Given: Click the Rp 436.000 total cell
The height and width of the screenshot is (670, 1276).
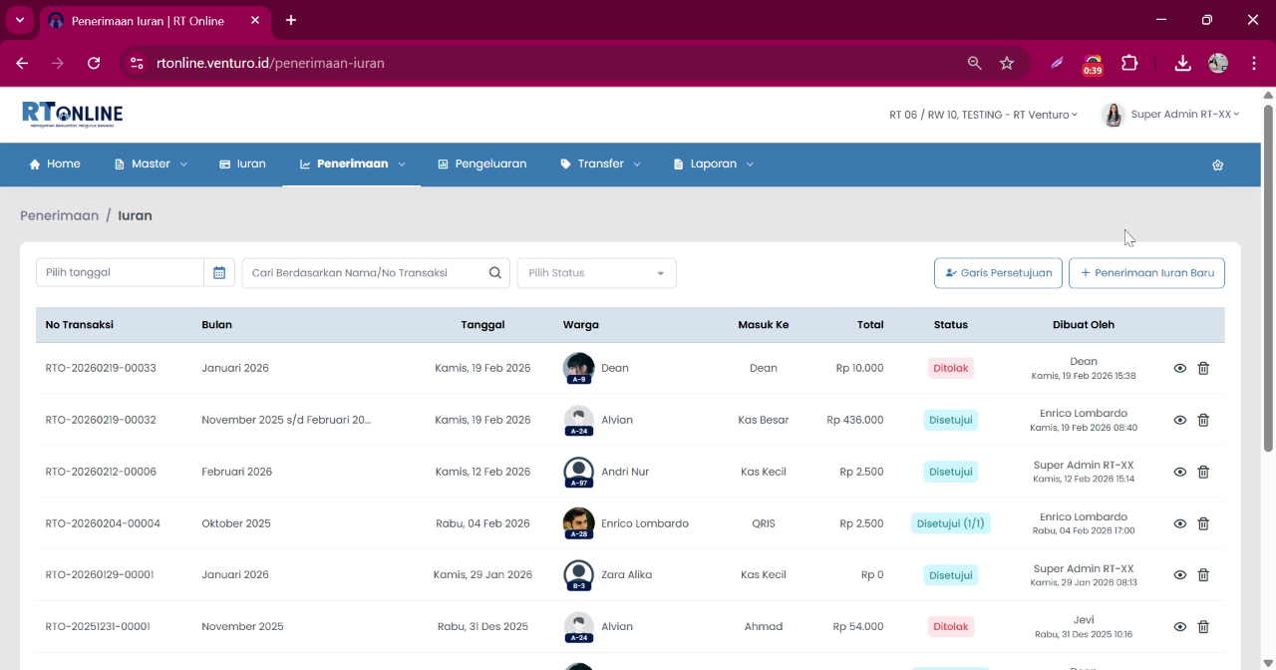Looking at the screenshot, I should point(855,420).
